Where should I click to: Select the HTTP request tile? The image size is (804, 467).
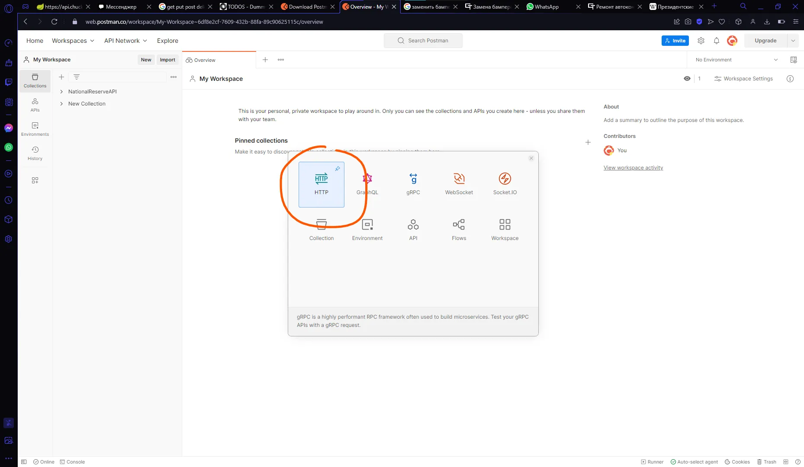[x=321, y=185]
